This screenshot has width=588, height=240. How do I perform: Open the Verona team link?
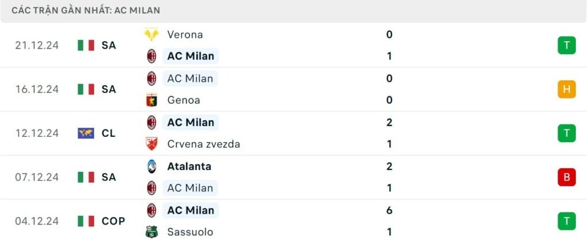click(185, 34)
